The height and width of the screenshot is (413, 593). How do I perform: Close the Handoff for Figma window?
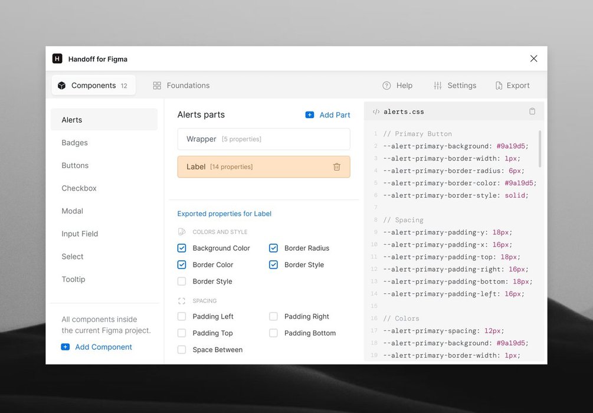533,58
